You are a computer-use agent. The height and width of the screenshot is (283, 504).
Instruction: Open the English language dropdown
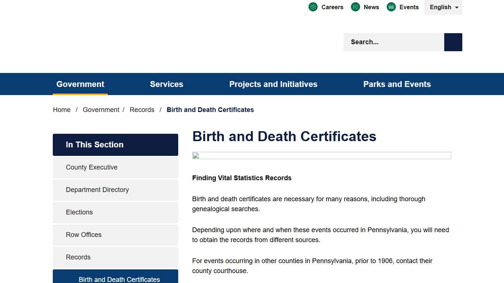pyautogui.click(x=443, y=7)
